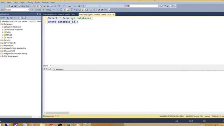Open the 100 % zoom dropdown
224x126 pixels.
pyautogui.click(x=50, y=66)
